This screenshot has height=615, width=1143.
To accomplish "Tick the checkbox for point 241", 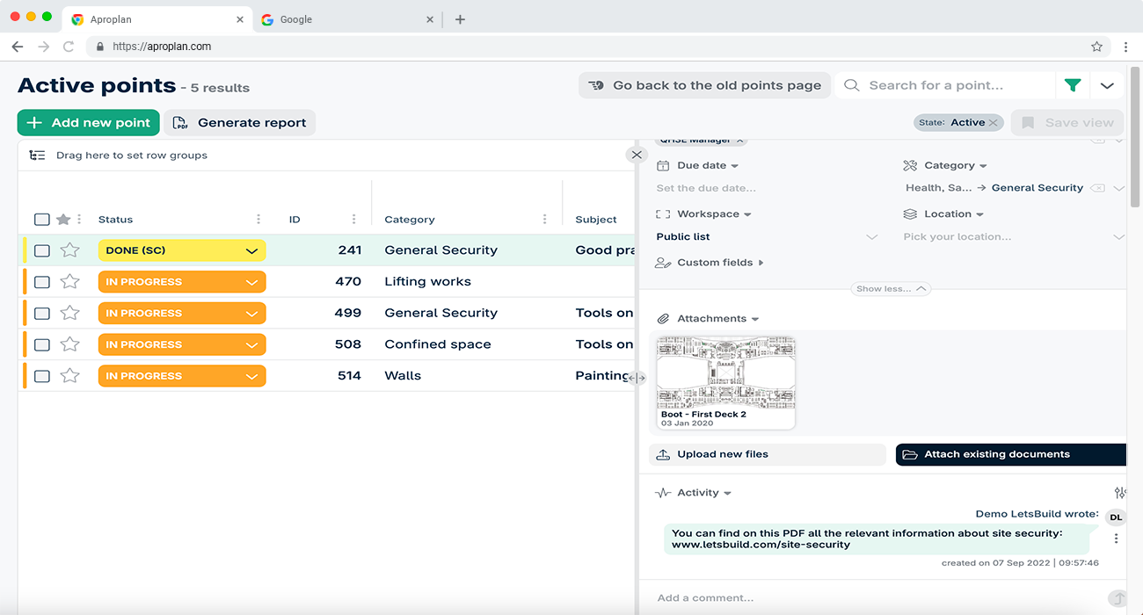I will click(x=42, y=250).
